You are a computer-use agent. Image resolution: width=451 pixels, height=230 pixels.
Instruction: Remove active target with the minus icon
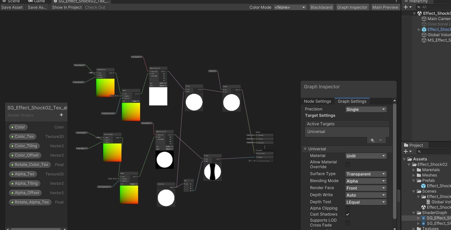pyautogui.click(x=381, y=140)
